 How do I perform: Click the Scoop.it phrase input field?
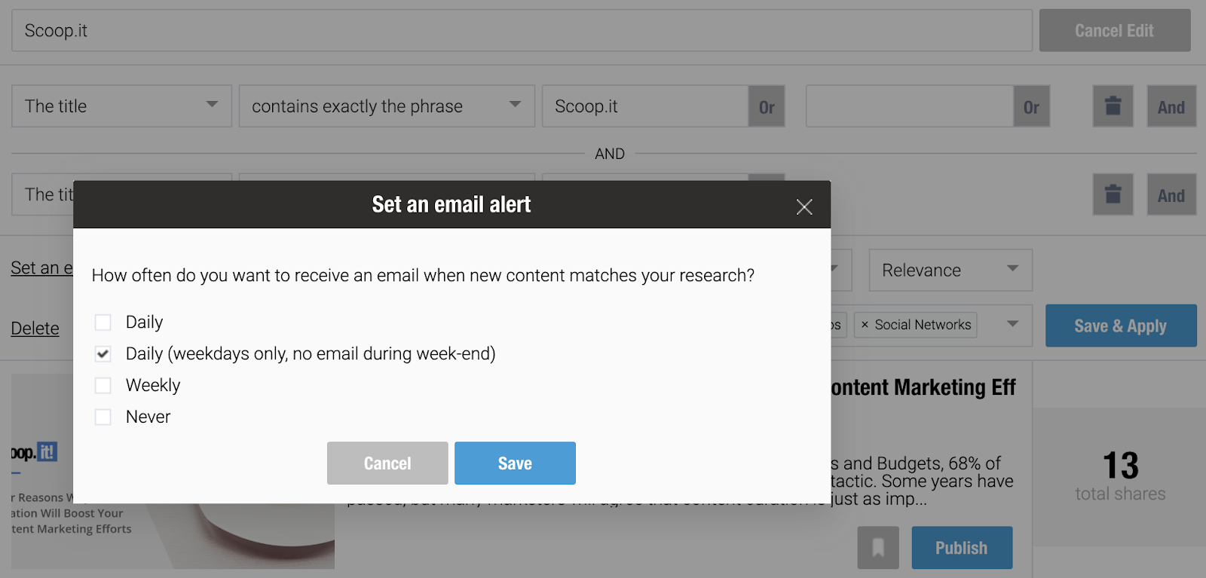click(645, 106)
